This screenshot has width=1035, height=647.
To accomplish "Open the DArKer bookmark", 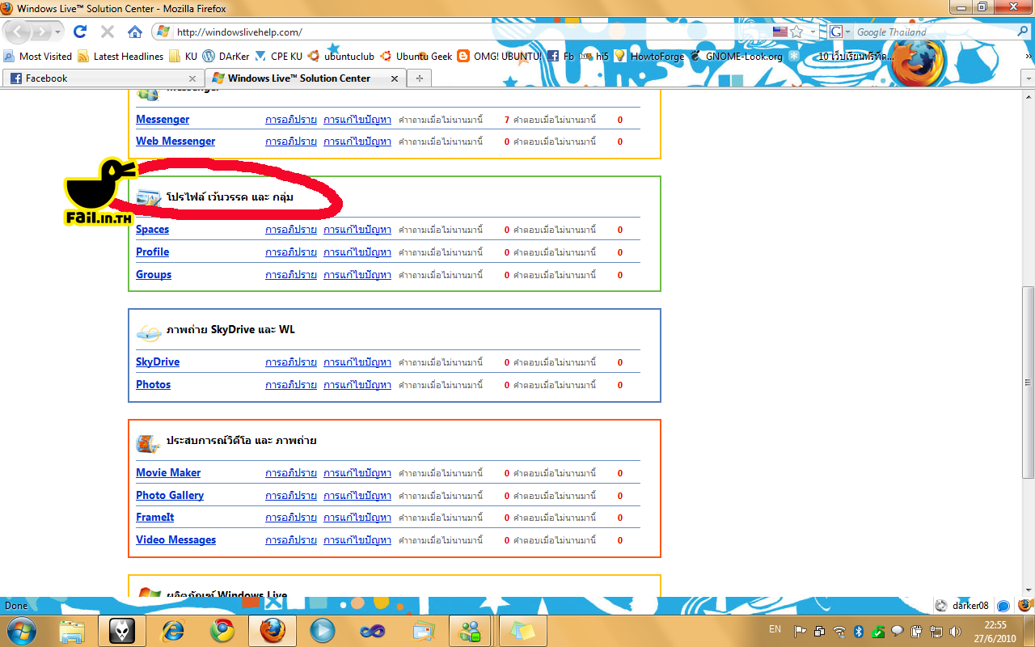I will point(226,57).
